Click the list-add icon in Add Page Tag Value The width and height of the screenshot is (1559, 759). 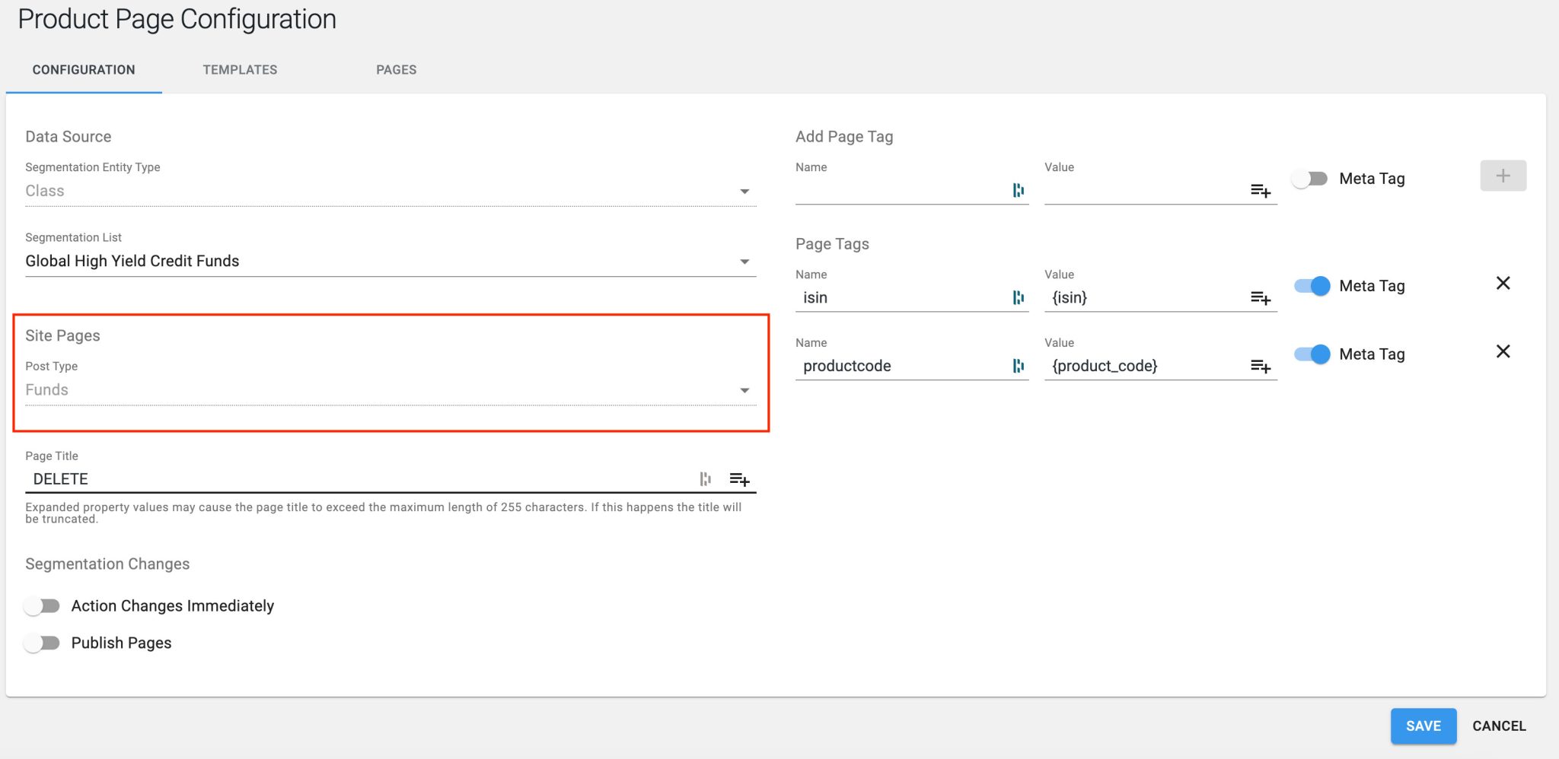tap(1262, 192)
